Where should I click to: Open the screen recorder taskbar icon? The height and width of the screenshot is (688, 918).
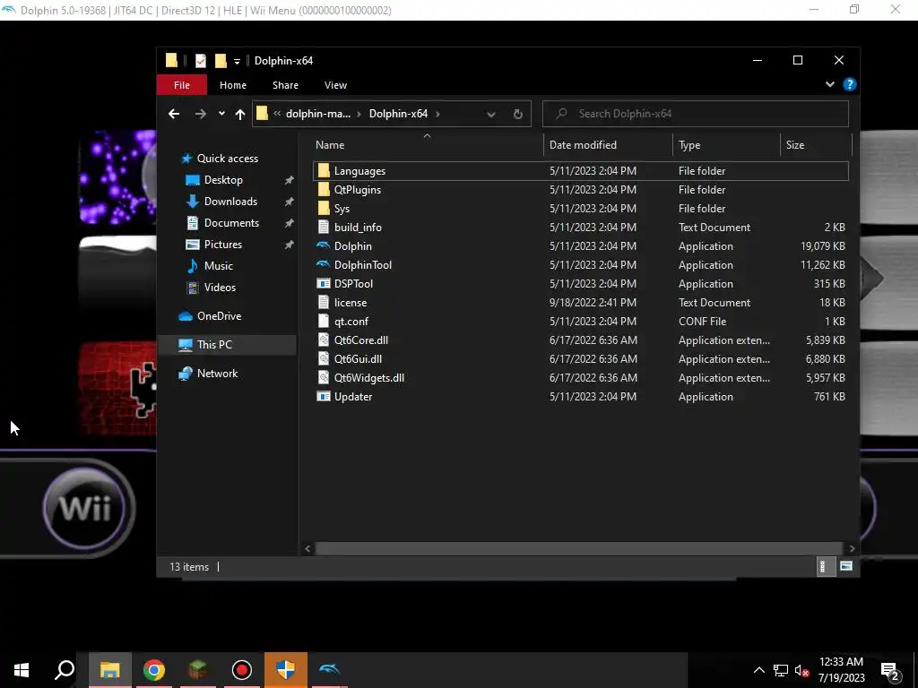coord(242,670)
